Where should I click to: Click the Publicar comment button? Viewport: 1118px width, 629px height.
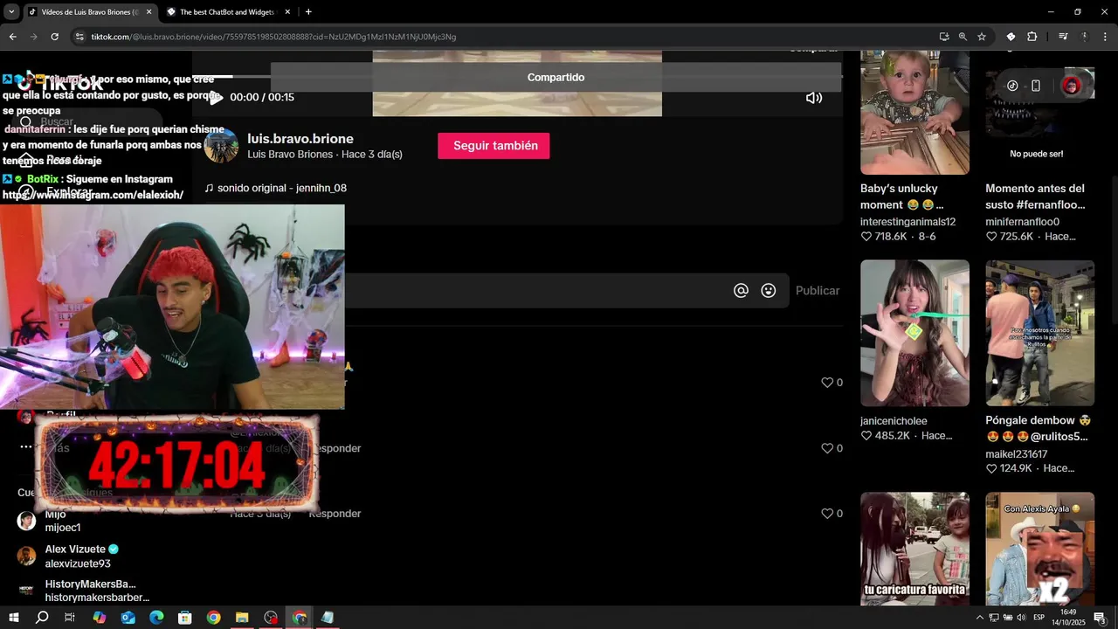pos(818,291)
